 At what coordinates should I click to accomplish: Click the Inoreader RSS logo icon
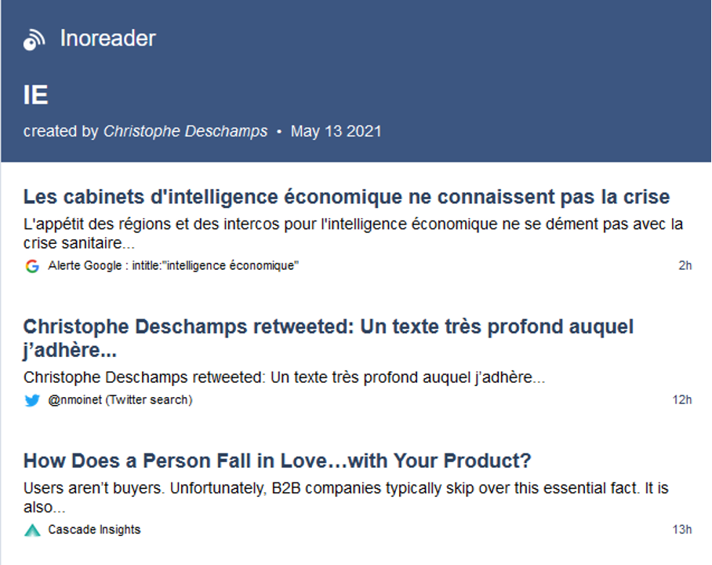tap(34, 39)
